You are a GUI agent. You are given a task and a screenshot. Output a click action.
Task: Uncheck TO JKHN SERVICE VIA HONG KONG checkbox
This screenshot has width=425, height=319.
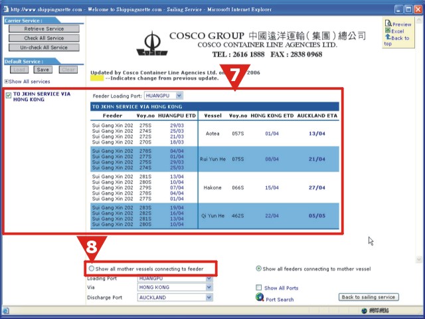tap(9, 95)
